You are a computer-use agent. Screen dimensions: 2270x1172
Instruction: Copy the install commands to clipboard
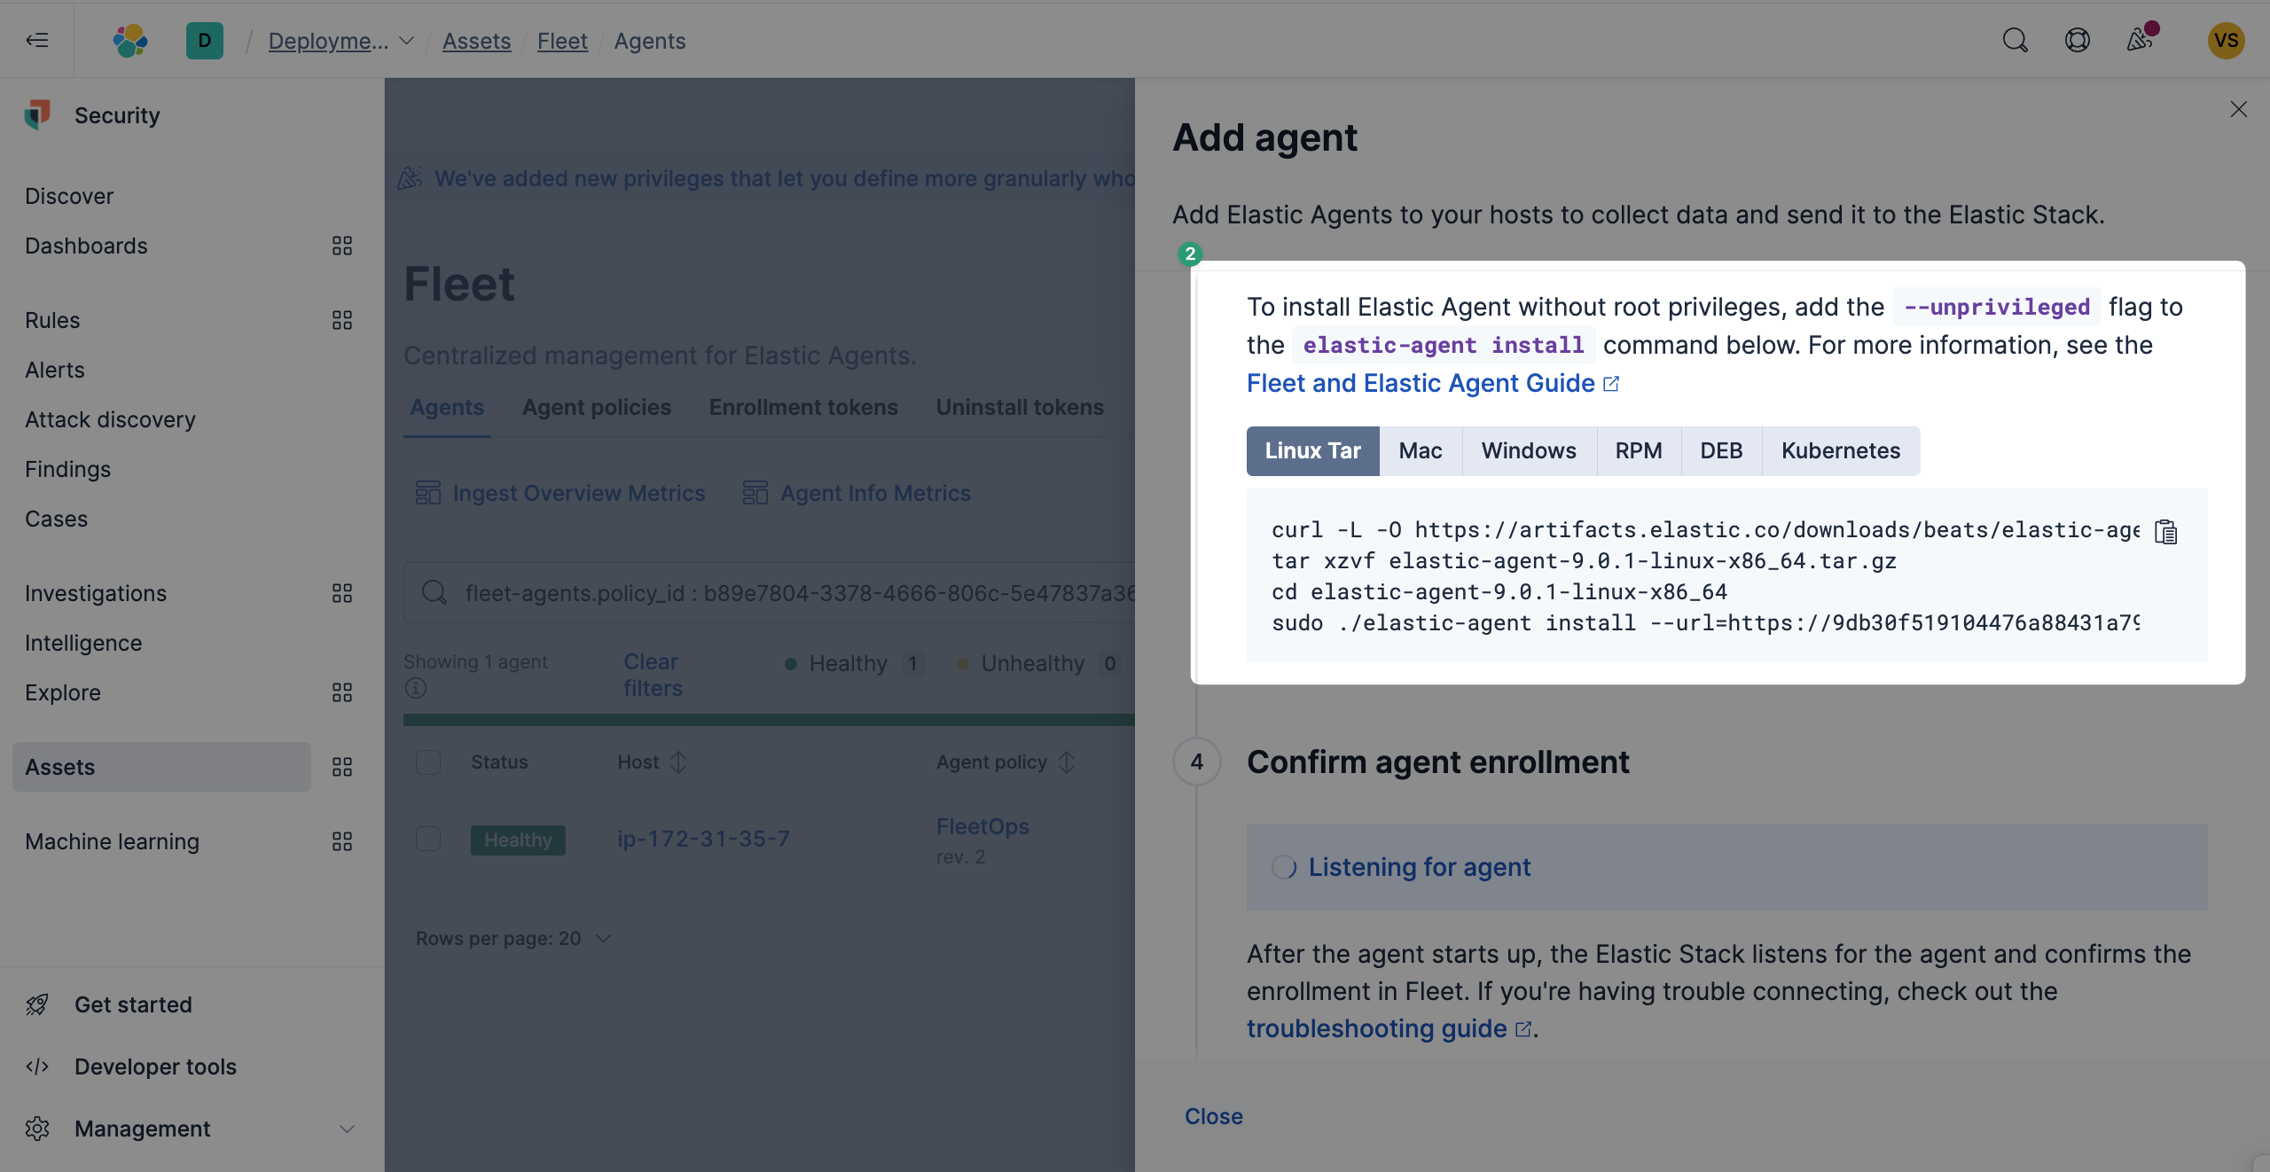(2165, 531)
